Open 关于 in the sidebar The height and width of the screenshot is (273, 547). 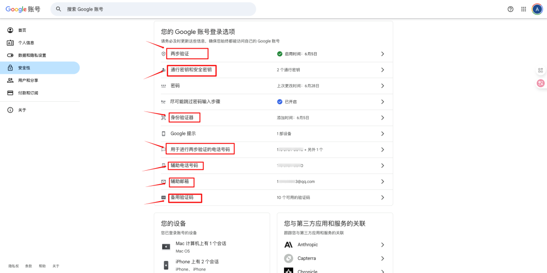pos(40,110)
